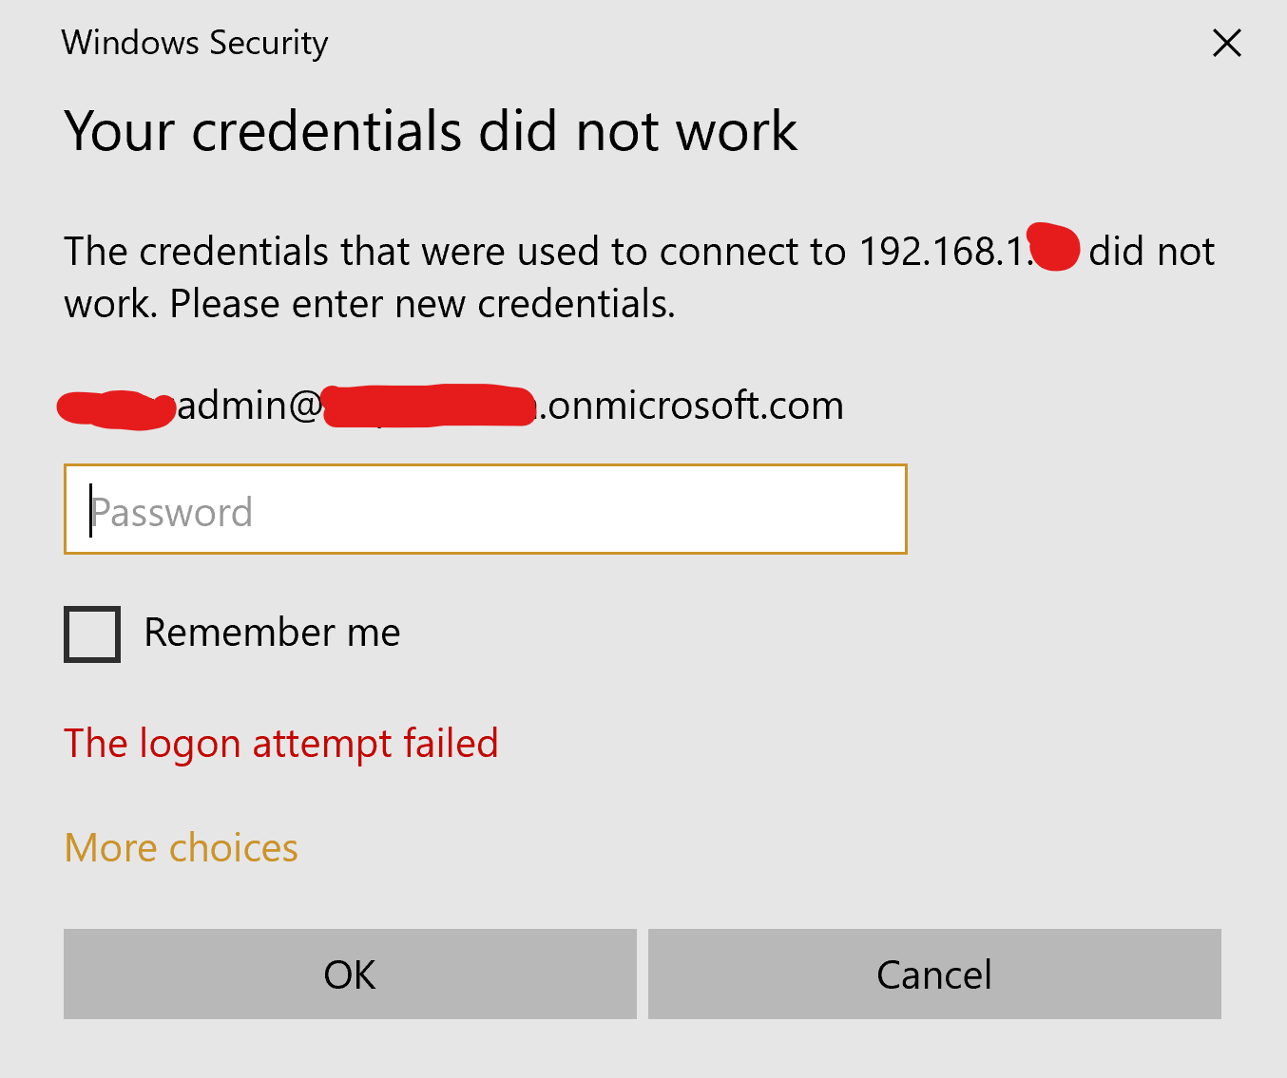The width and height of the screenshot is (1287, 1078).
Task: Click the 'Please enter new credentials' sentence
Action: tap(422, 304)
